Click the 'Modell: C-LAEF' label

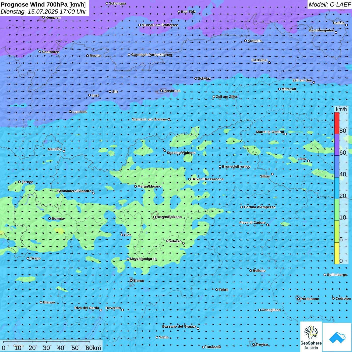pos(330,5)
